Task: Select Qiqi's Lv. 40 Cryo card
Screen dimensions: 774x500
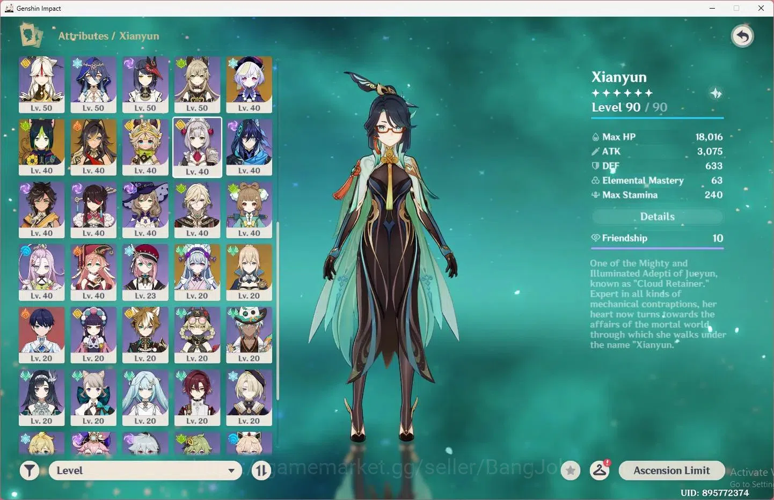Action: (249, 85)
